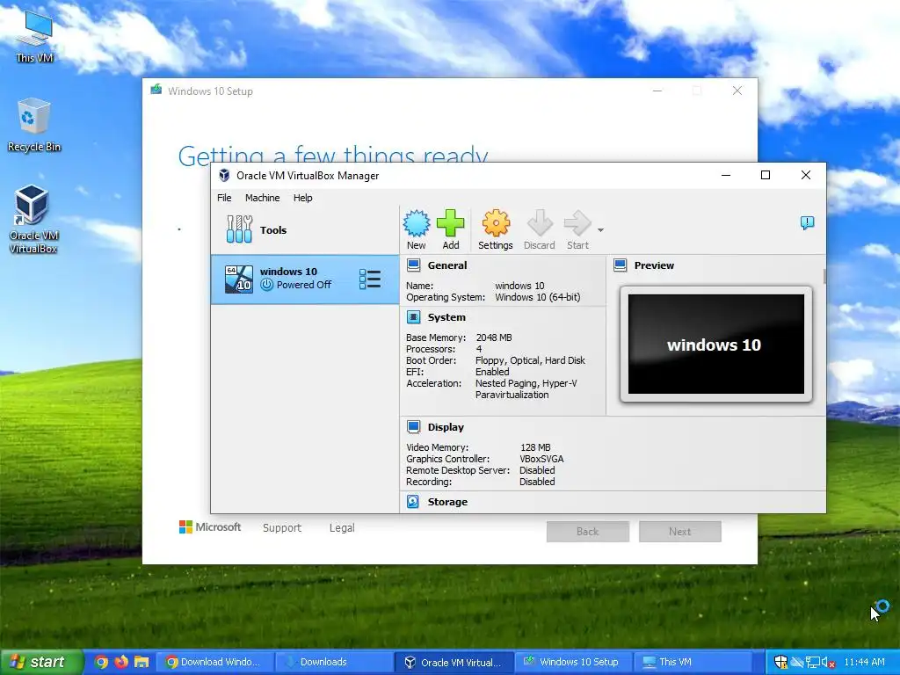Select the windows 10 virtual machine entry

305,279
